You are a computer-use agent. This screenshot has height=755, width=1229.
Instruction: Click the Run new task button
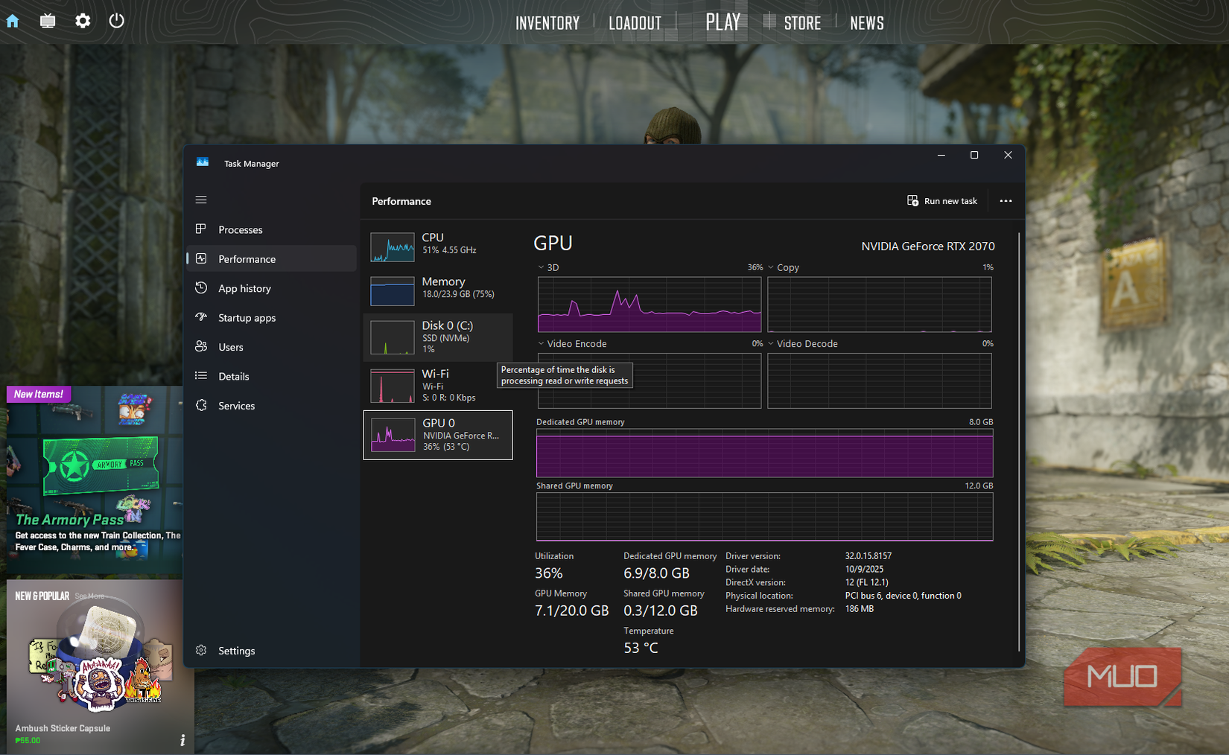(x=941, y=201)
